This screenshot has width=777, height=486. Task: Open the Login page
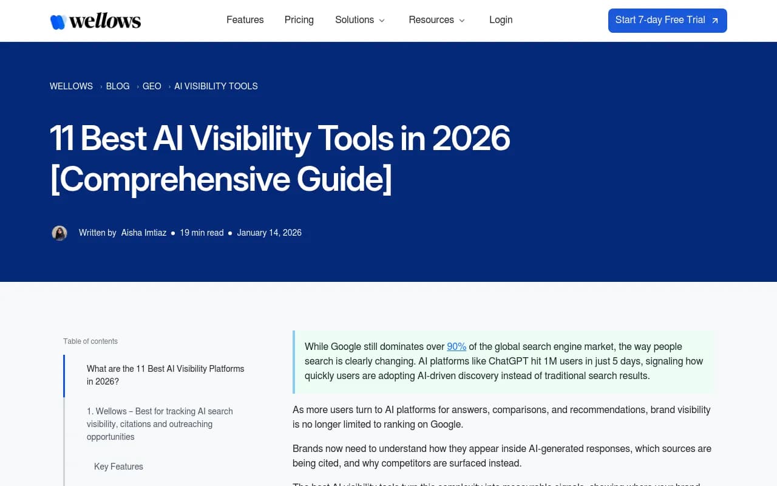click(x=501, y=20)
